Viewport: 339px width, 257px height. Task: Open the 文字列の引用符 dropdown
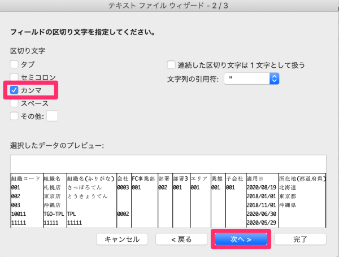coord(252,79)
